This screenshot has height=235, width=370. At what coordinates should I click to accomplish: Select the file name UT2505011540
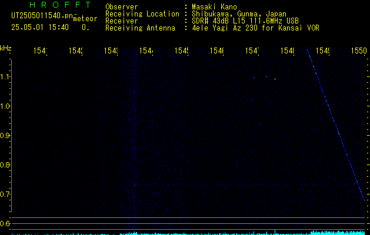42,16
